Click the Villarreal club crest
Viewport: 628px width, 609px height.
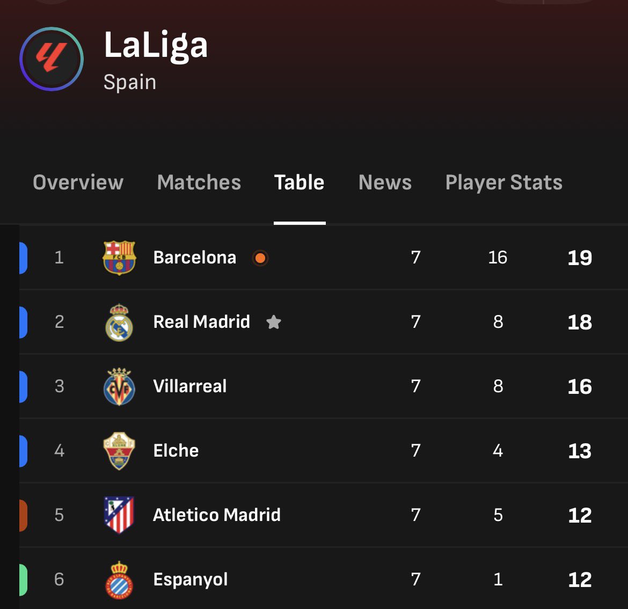point(119,387)
